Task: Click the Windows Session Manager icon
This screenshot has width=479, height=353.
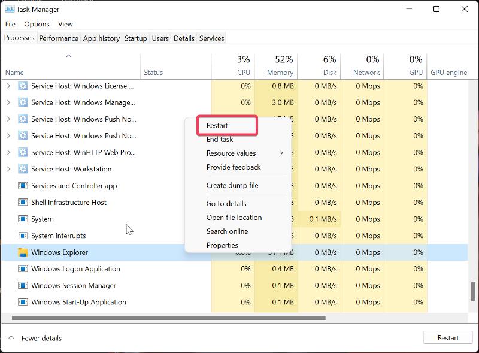Action: click(23, 285)
